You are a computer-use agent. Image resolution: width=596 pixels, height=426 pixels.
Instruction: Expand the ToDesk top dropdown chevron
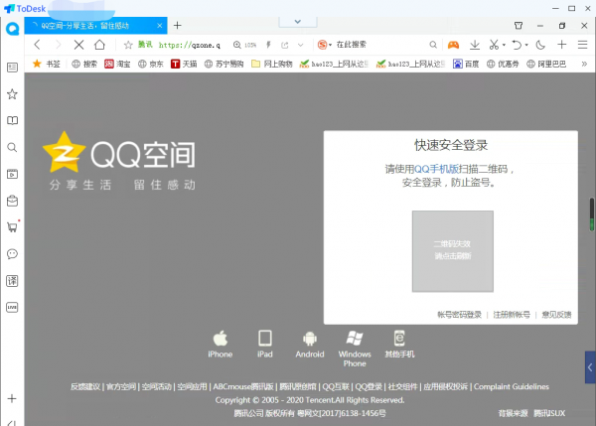[298, 22]
